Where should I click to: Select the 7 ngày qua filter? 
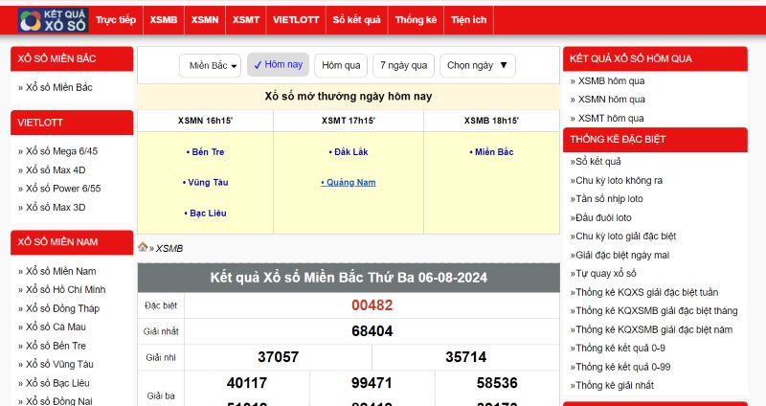(x=403, y=65)
